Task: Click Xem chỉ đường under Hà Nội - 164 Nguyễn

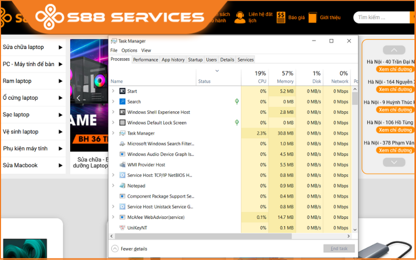Action: coord(395,89)
